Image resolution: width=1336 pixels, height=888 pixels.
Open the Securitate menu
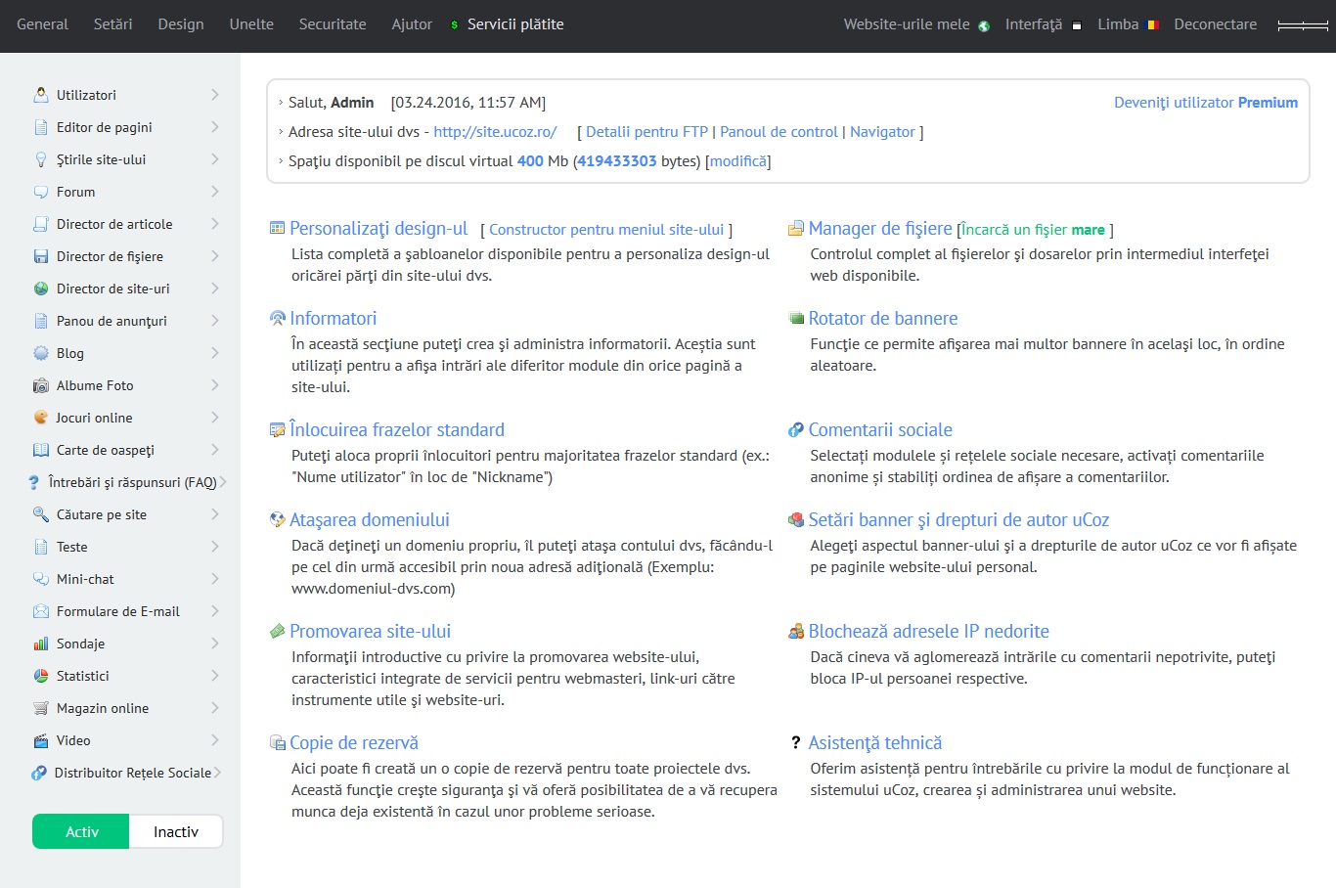coord(333,24)
